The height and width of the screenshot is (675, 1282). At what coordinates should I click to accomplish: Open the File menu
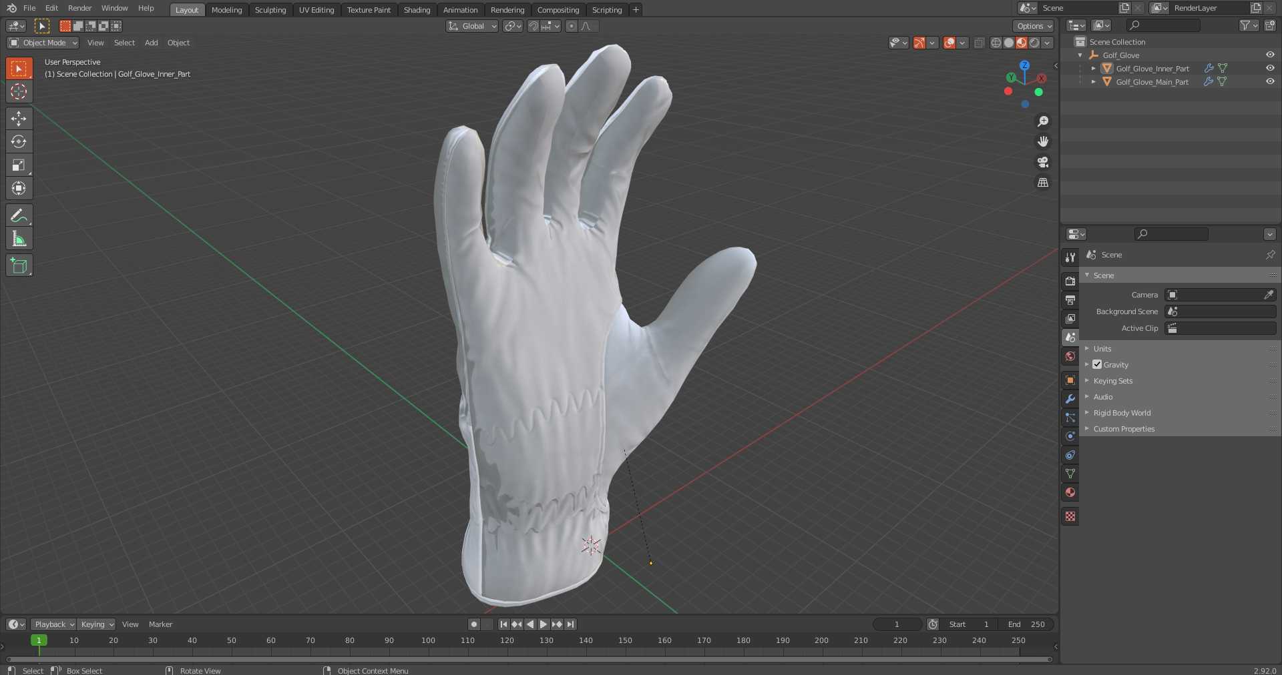29,8
